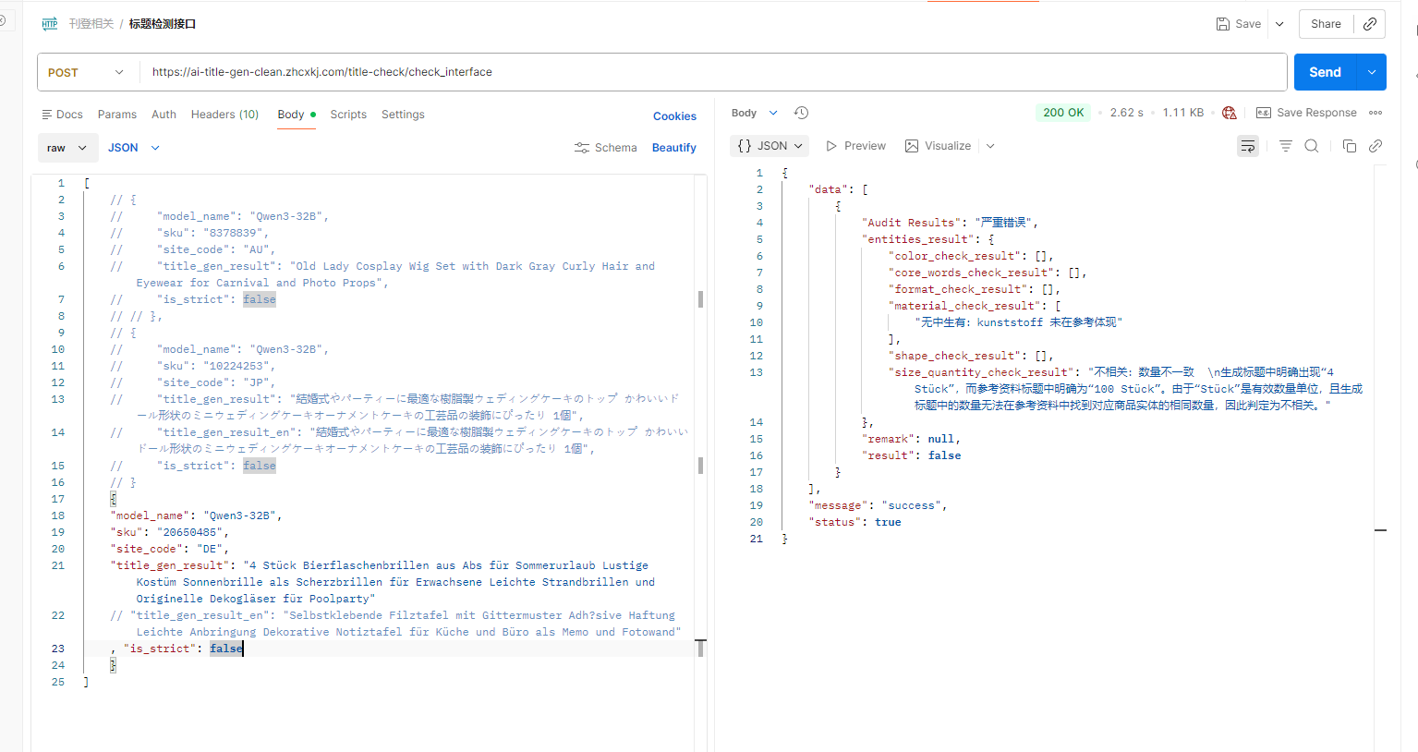Image resolution: width=1418 pixels, height=752 pixels.
Task: Click the 刊登相关 breadcrumb
Action: (x=91, y=24)
